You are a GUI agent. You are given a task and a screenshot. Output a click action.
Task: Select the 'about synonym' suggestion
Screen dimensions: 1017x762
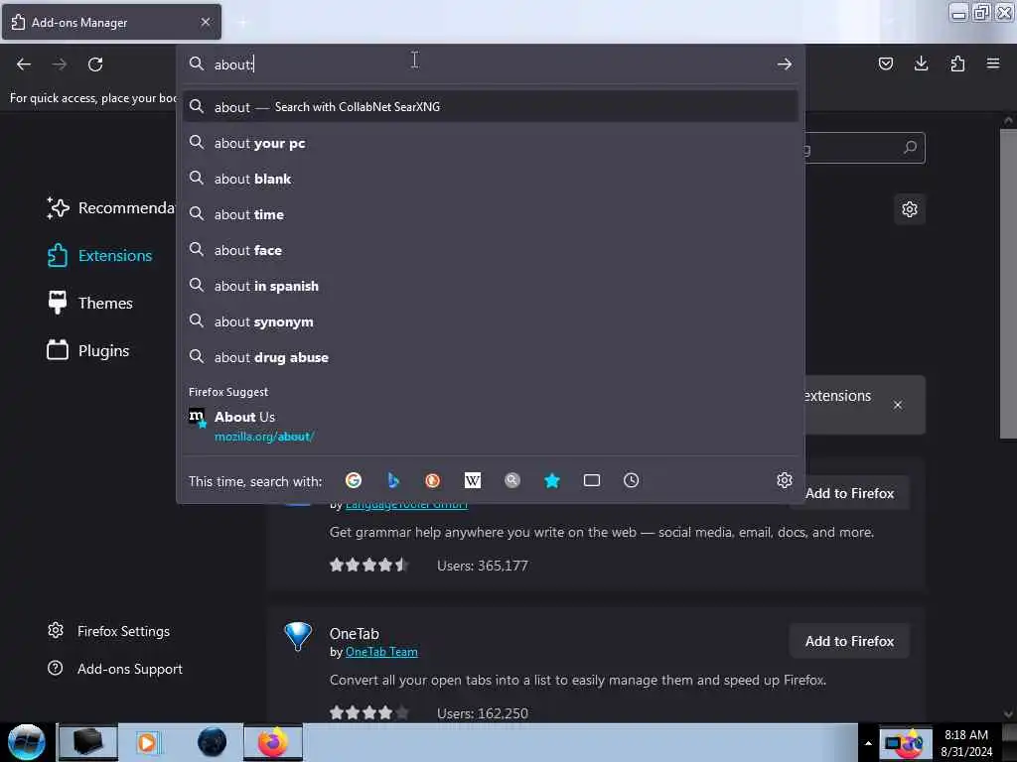pyautogui.click(x=491, y=321)
